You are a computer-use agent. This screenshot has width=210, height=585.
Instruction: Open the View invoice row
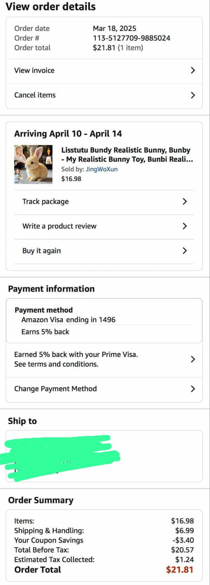coord(104,70)
